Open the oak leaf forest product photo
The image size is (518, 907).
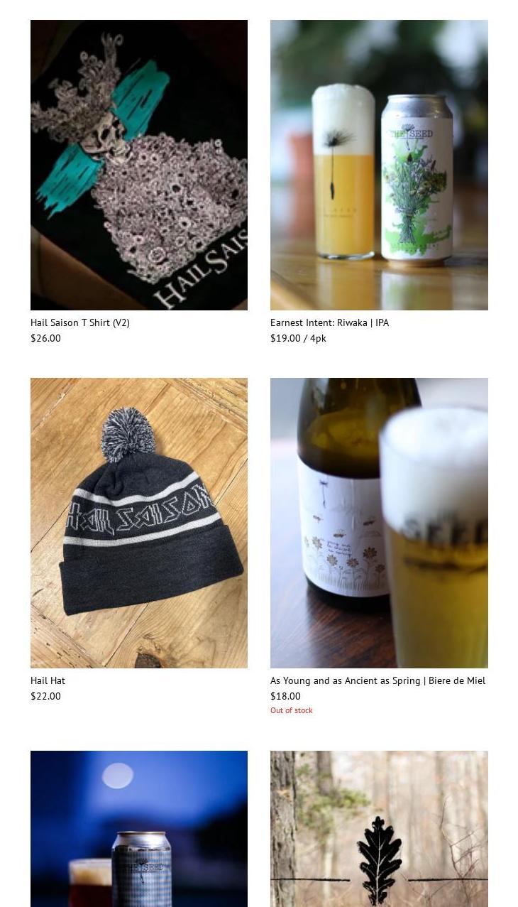coord(379,829)
